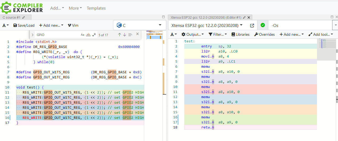This screenshot has width=338, height=141.
Task: Open compiler flags dropdown arrow
Action: [x=335, y=26]
